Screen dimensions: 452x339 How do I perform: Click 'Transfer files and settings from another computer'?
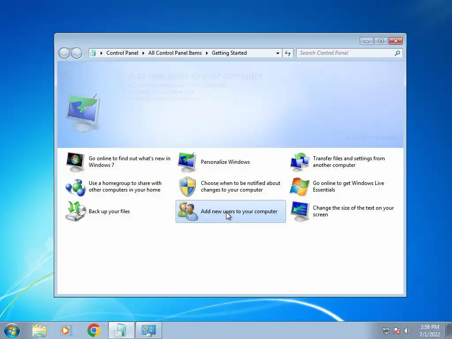tap(349, 162)
